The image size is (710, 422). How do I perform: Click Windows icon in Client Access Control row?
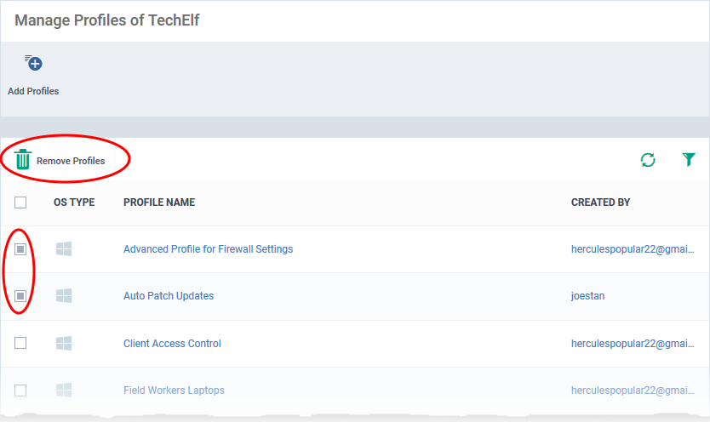(64, 343)
